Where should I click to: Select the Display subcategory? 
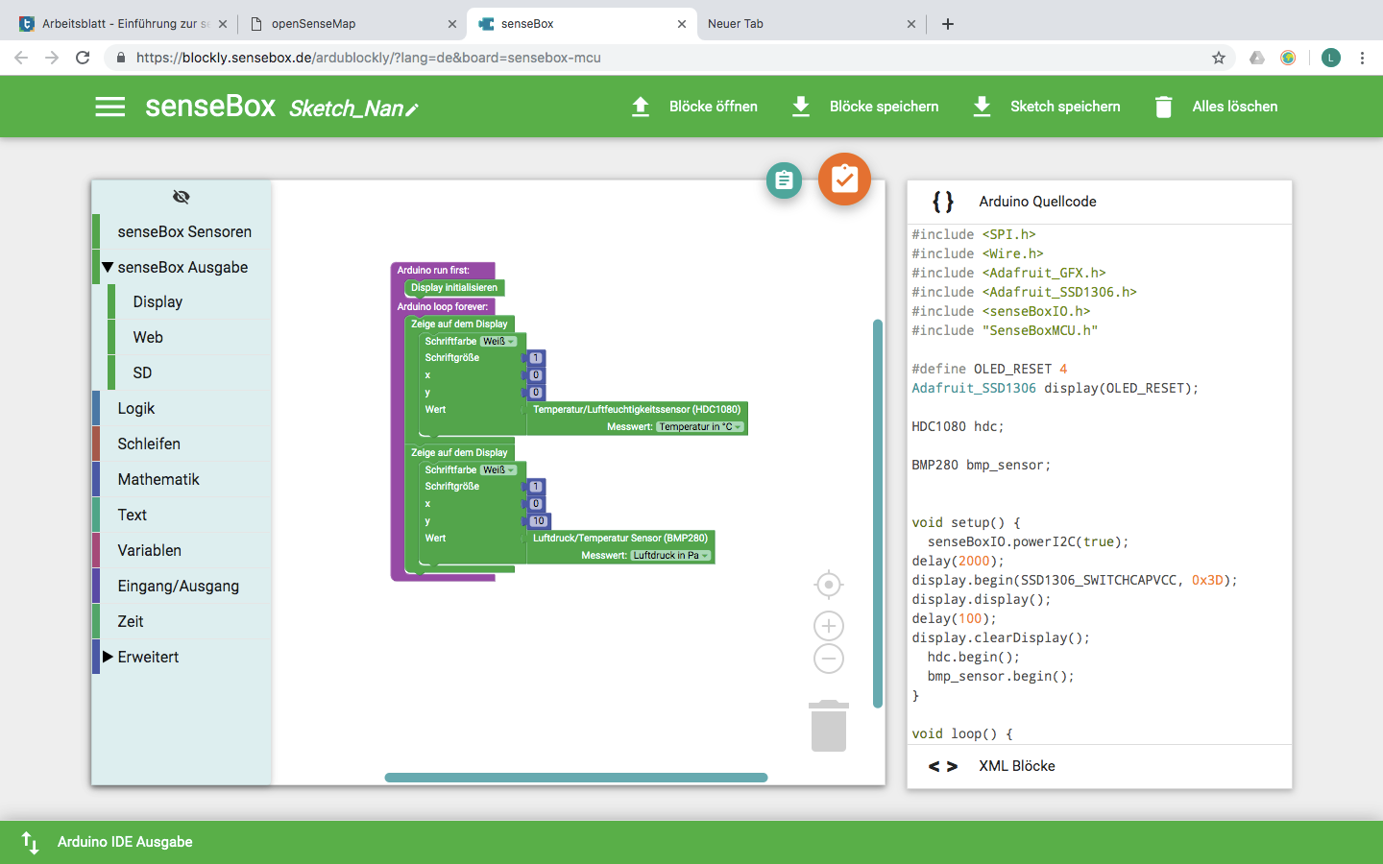[190, 301]
